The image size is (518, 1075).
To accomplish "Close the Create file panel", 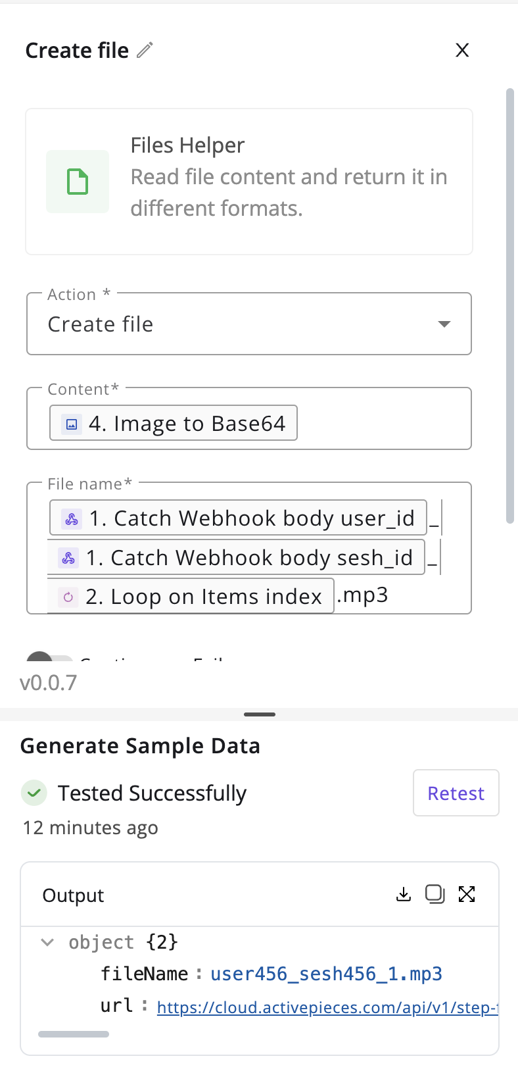I will (x=462, y=50).
